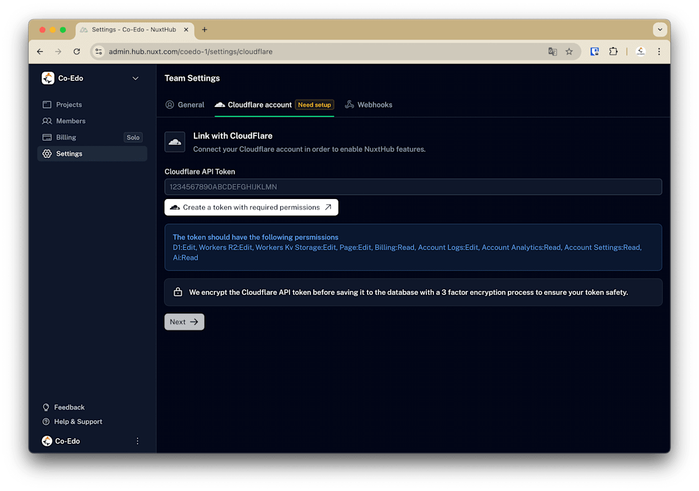Click the Settings gear icon
Viewport: 699px width, 491px height.
[47, 154]
